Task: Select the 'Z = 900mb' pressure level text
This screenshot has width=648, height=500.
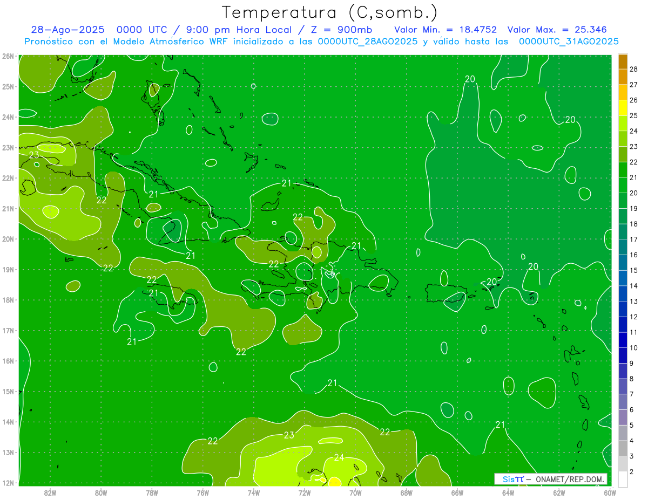Action: 340,30
